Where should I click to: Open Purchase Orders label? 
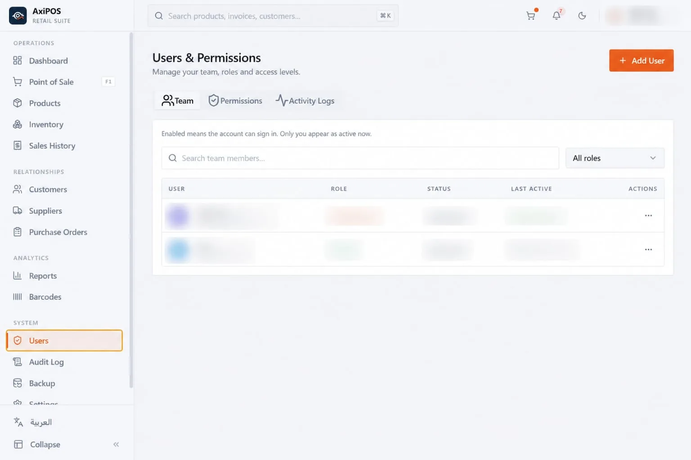click(58, 232)
